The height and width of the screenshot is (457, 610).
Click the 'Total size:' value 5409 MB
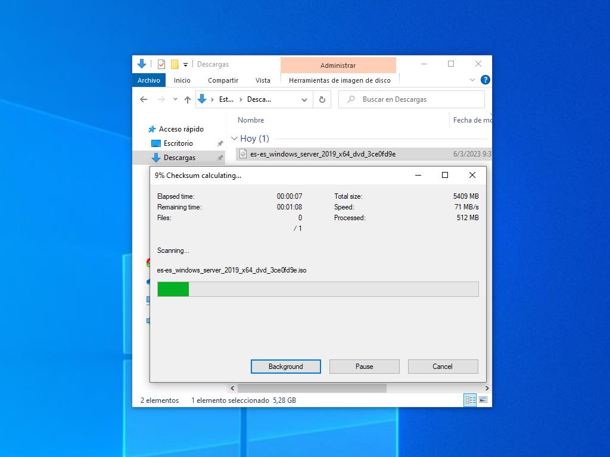(x=466, y=196)
